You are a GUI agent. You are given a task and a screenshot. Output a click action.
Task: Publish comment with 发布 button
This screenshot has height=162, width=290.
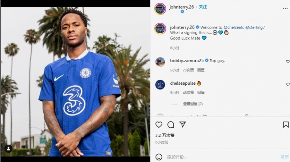285,157
